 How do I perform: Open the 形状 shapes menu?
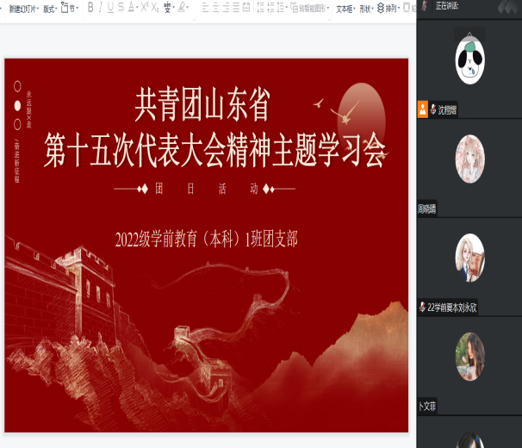[x=366, y=9]
